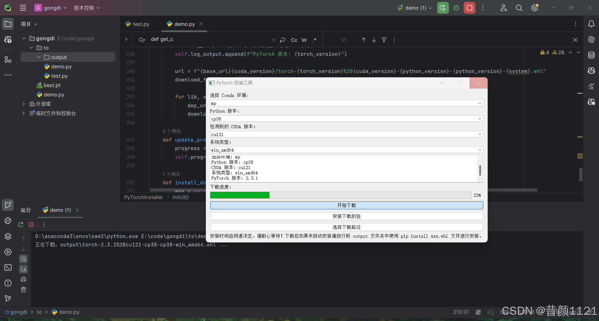Open Search Everywhere magnifier
This screenshot has width=599, height=321.
click(x=519, y=8)
